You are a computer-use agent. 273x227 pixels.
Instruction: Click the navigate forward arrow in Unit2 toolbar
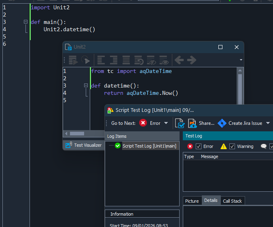pyautogui.click(x=191, y=60)
